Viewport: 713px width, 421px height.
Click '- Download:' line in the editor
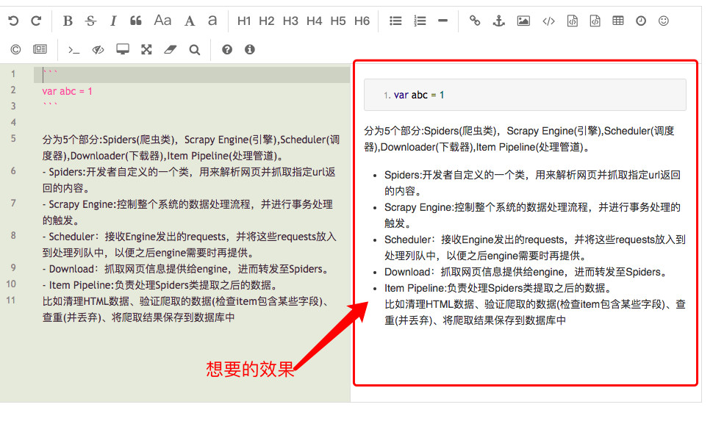[x=185, y=269]
